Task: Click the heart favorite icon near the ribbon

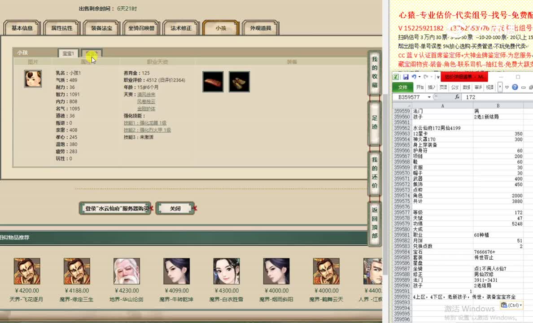Action: 507,87
